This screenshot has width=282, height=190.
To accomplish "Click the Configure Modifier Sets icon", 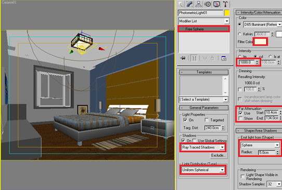I will 224,58.
